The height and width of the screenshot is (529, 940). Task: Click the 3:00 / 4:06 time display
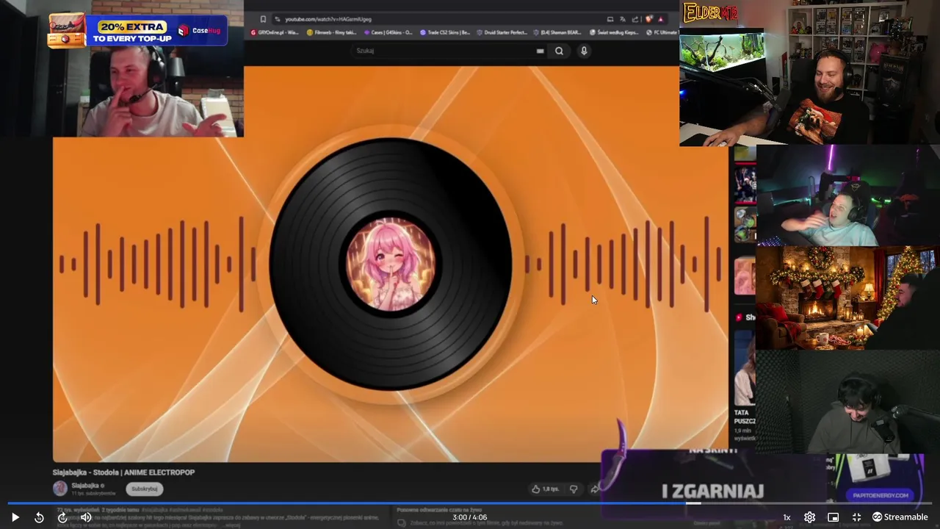click(x=470, y=517)
